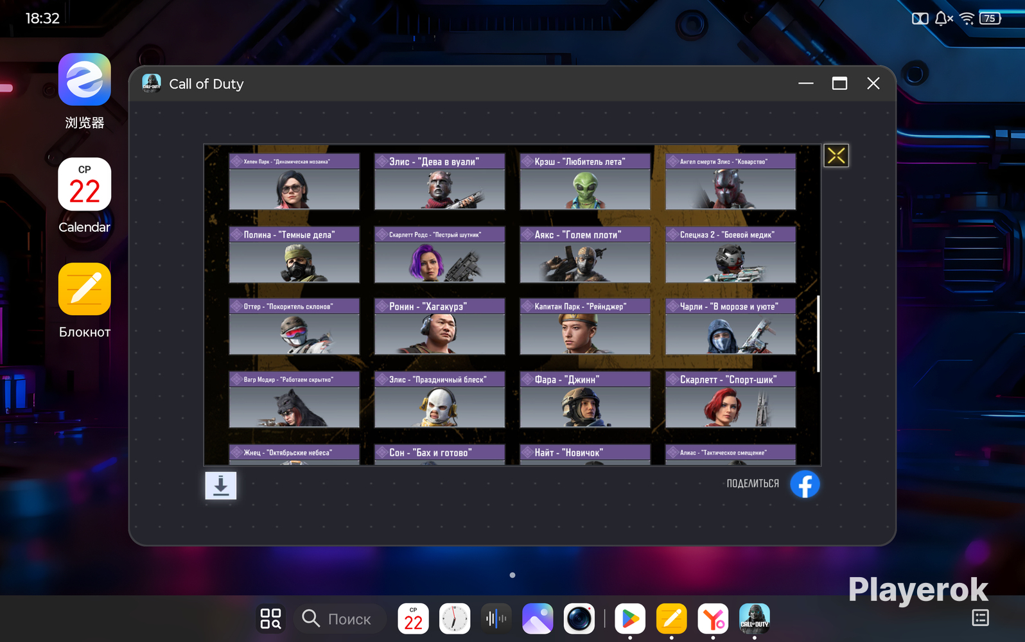Select Элис "Дева в вуали" card
Viewport: 1025px width, 642px height.
[440, 181]
